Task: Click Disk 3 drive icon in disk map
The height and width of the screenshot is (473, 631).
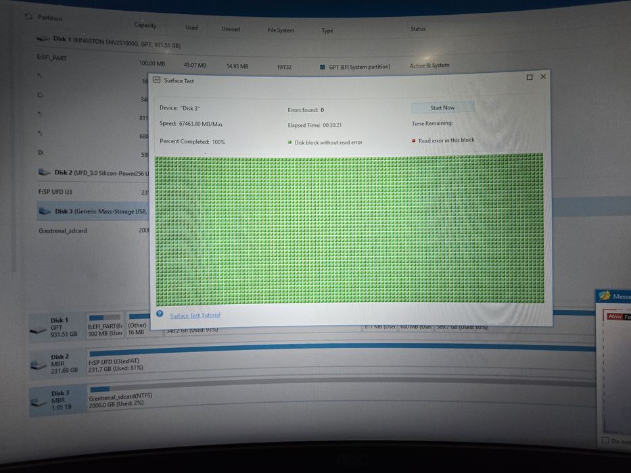Action: (x=39, y=402)
